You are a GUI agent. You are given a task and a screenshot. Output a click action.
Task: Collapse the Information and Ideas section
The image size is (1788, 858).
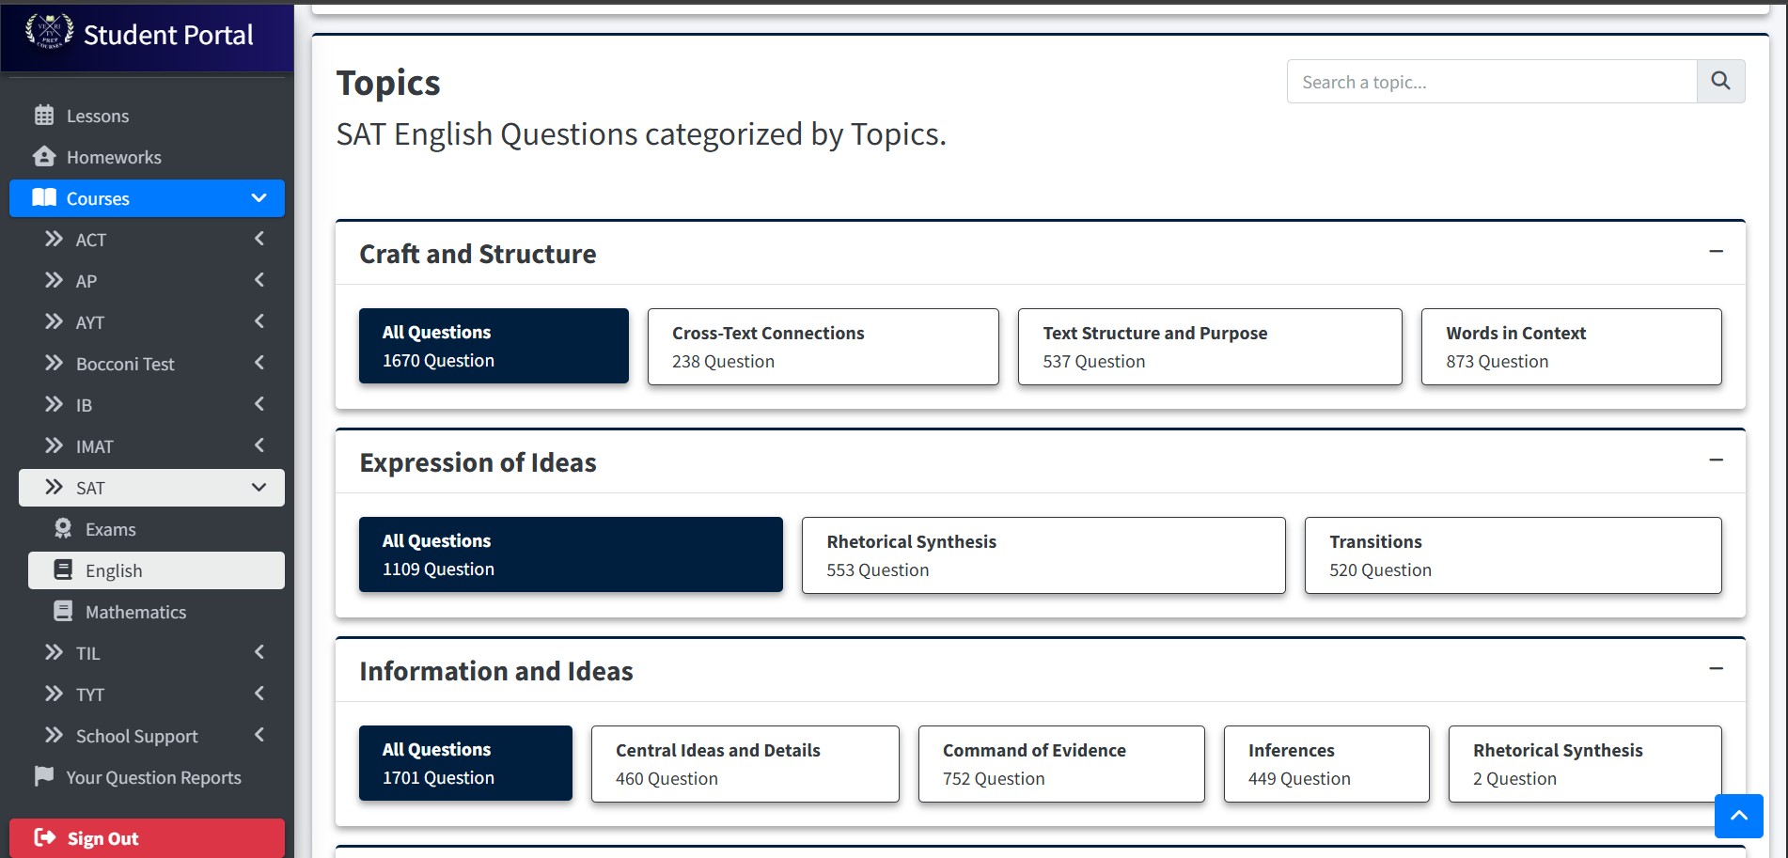pyautogui.click(x=1716, y=669)
